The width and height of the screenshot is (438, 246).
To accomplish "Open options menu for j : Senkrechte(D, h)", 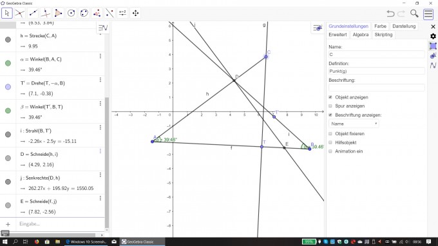I will pyautogui.click(x=100, y=175).
